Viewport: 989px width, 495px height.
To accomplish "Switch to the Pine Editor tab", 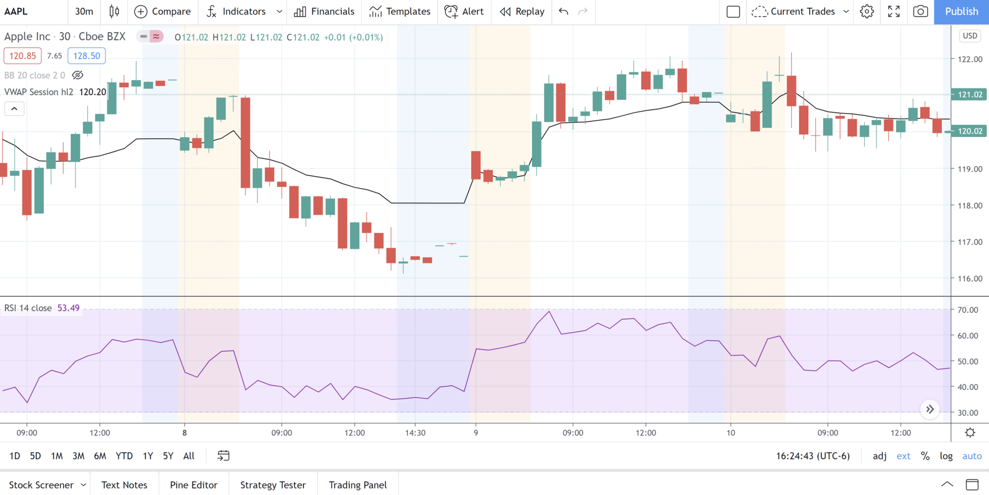I will [x=193, y=484].
